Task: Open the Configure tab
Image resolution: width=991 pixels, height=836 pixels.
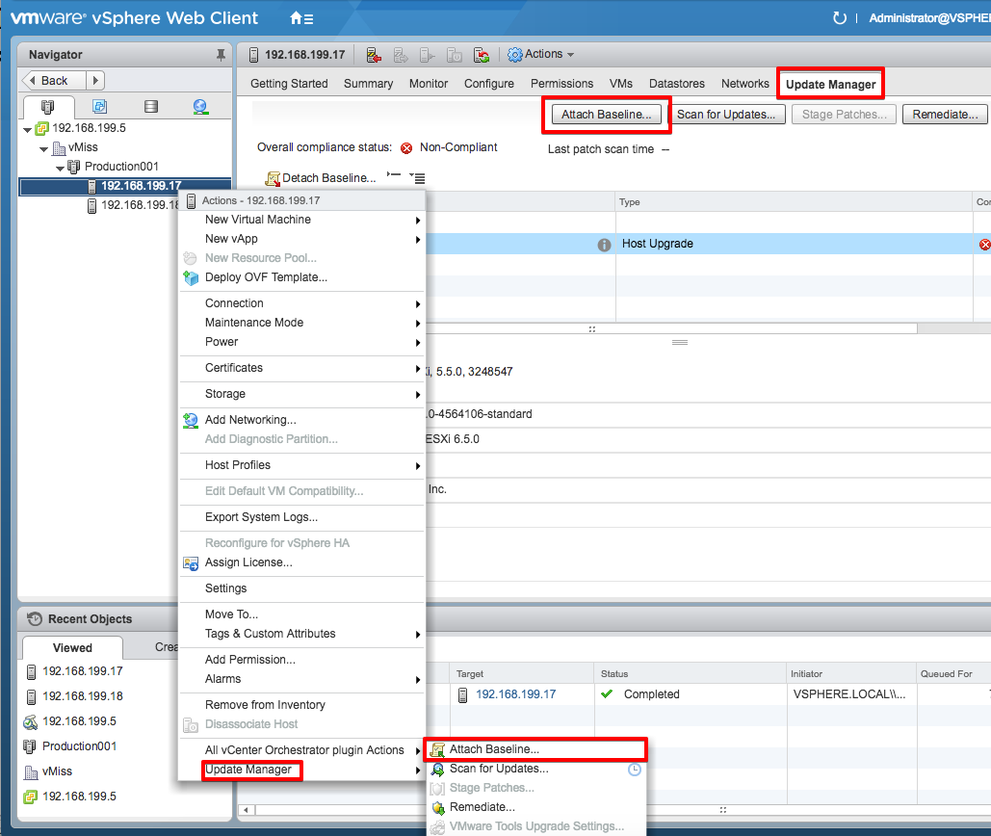Action: pyautogui.click(x=489, y=84)
